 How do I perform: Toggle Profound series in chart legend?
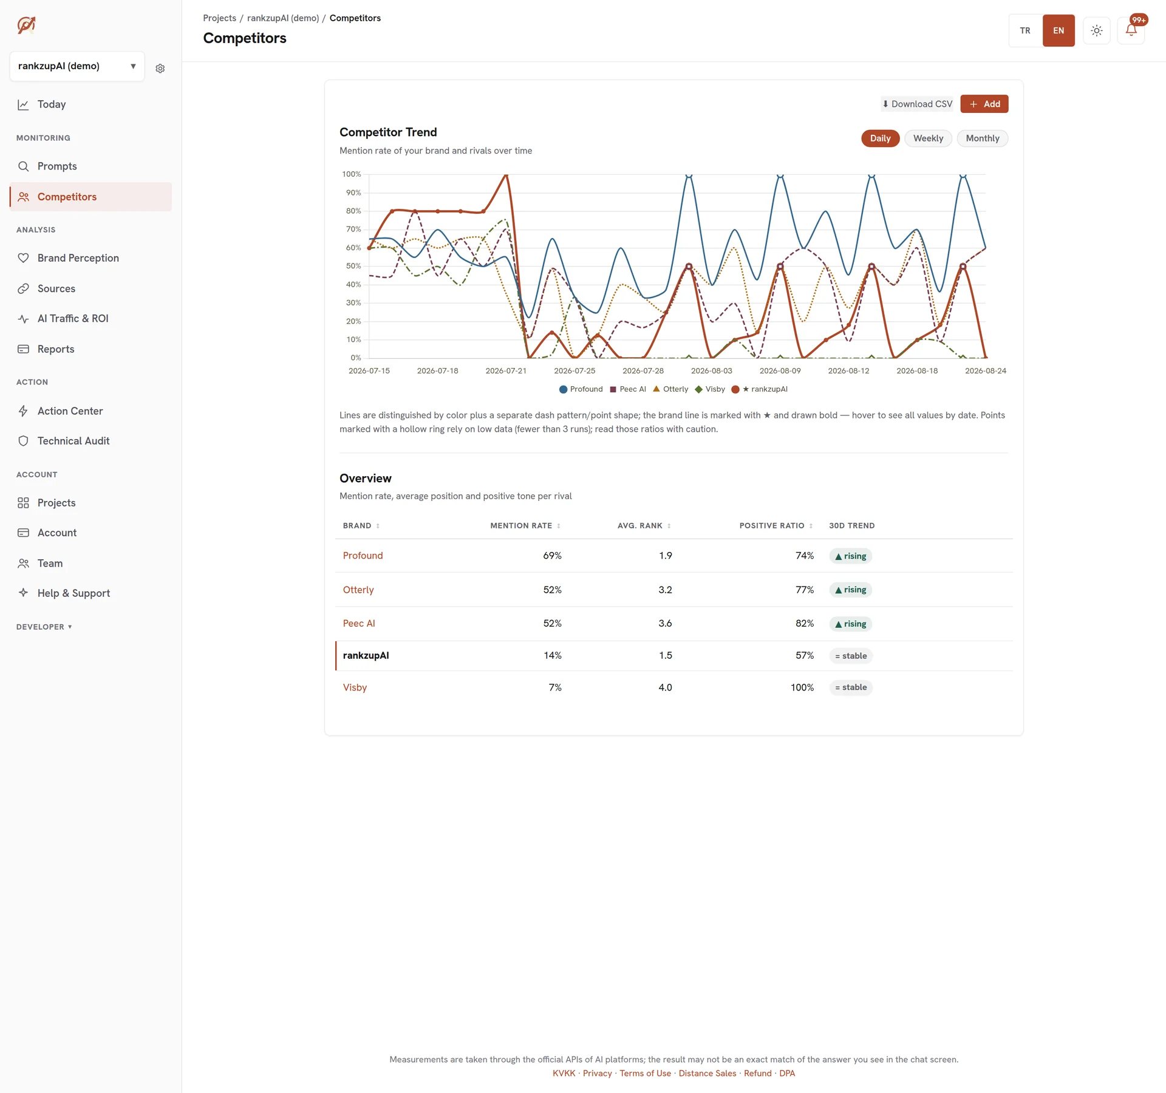pyautogui.click(x=581, y=389)
